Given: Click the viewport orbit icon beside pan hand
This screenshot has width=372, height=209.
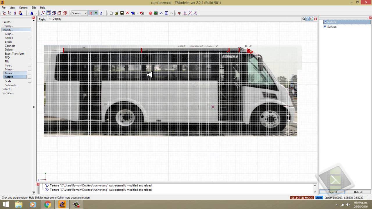Looking at the screenshot, I should [x=311, y=19].
